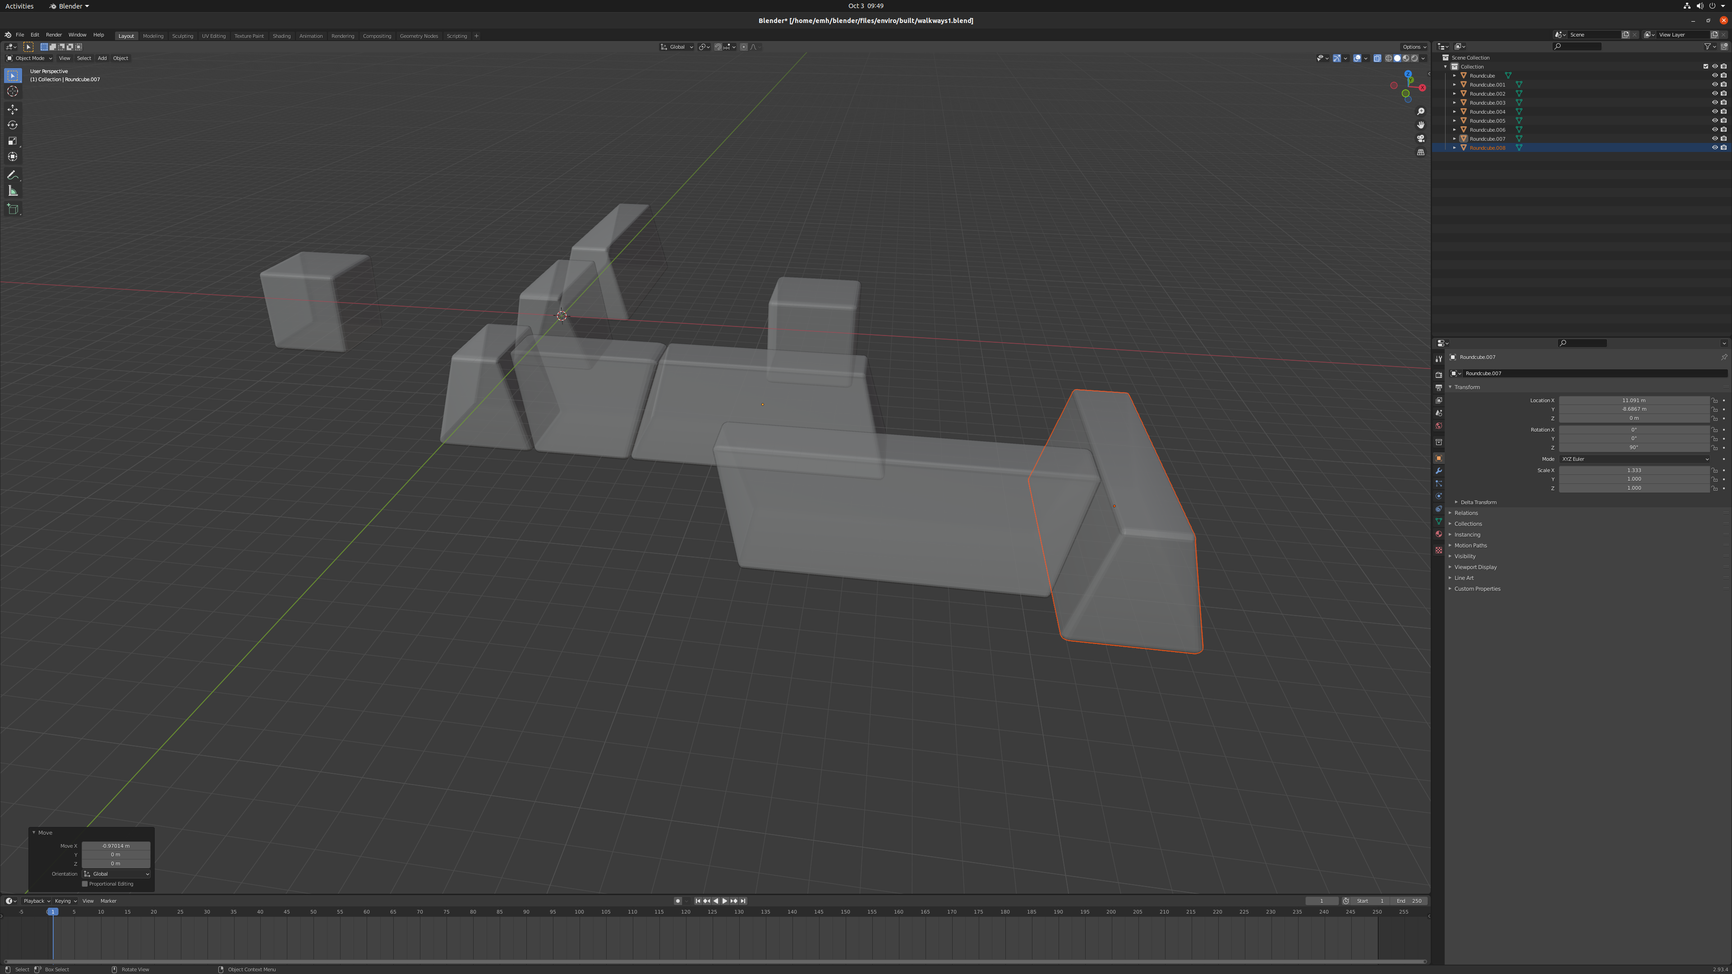Viewport: 1732px width, 974px height.
Task: Open the Render menu
Action: (54, 35)
